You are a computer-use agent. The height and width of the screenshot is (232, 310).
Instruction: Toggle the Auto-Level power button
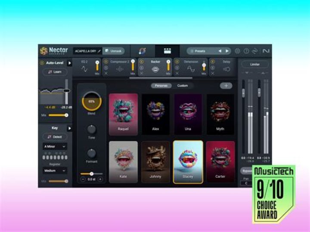[42, 63]
